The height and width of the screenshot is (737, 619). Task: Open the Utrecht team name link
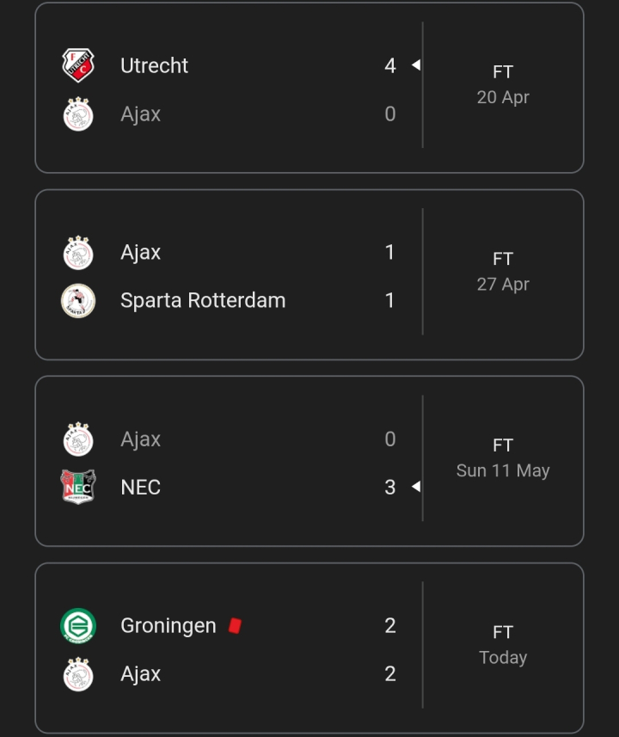[x=154, y=65]
